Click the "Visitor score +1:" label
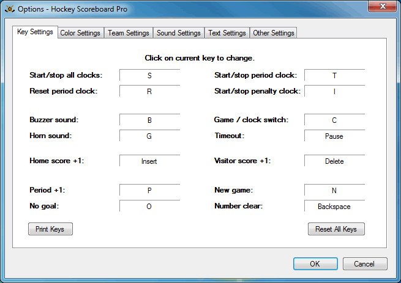Screen dimensions: 401x283 click(x=242, y=161)
